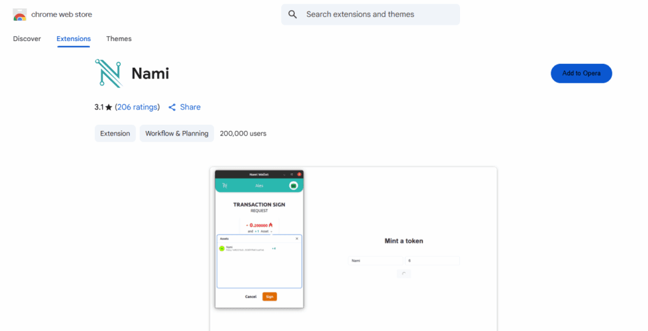Screen dimensions: 648x331
Task: Click the rating star icon
Action: click(x=109, y=108)
